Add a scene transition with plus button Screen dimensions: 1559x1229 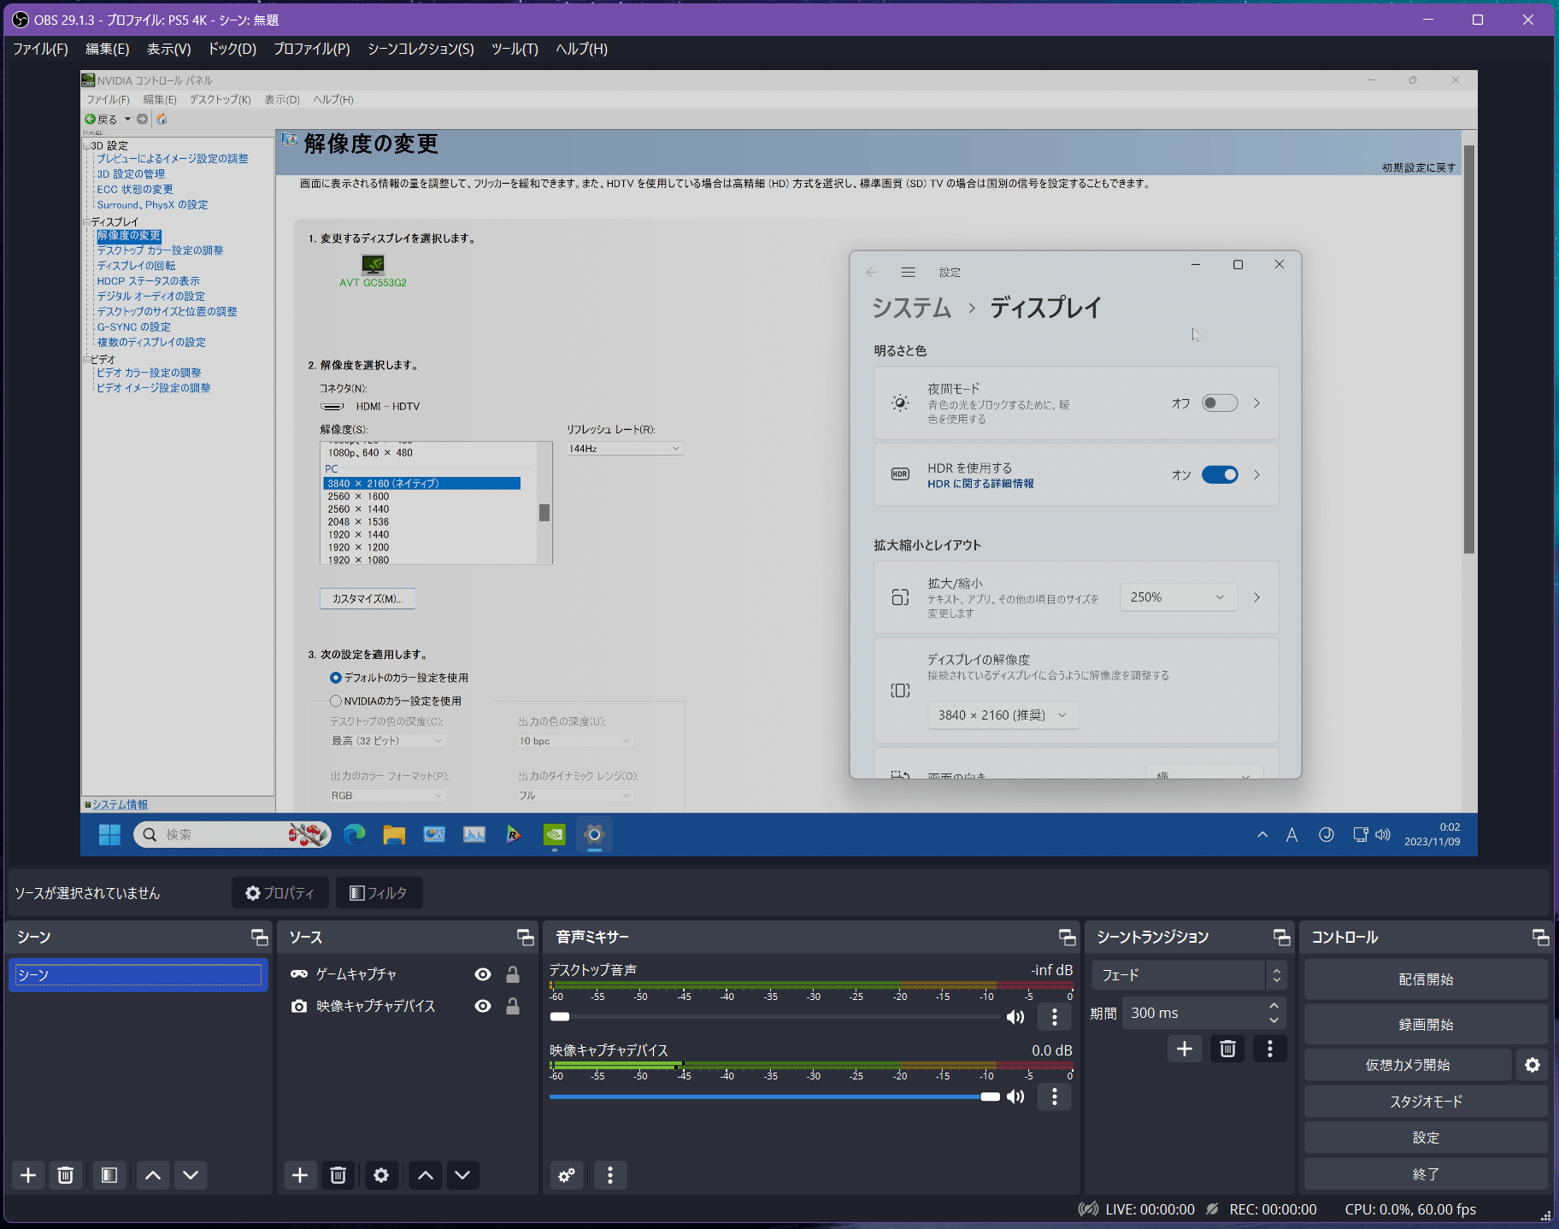tap(1185, 1049)
